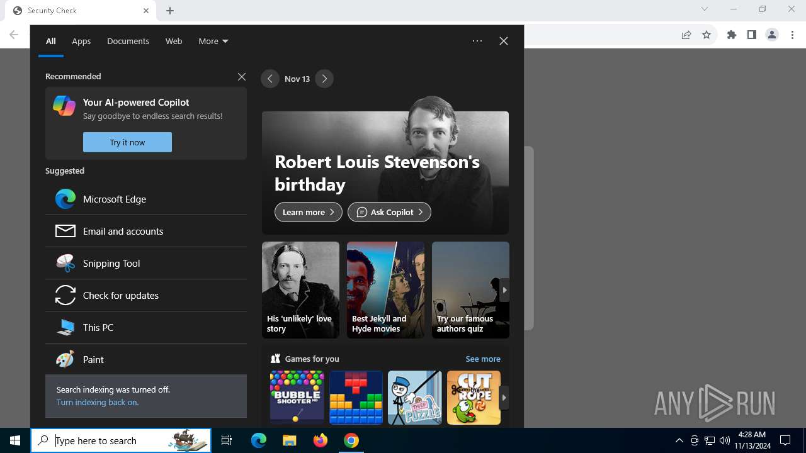Open the block puzzle game tile
This screenshot has height=453, width=806.
coord(356,398)
